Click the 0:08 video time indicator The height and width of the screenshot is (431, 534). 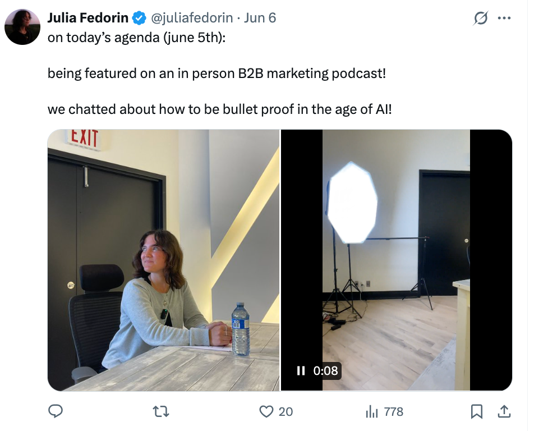[x=325, y=370]
